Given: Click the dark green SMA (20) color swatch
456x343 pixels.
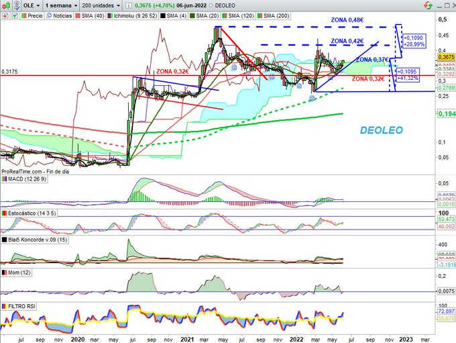Looking at the screenshot, I should [192, 15].
